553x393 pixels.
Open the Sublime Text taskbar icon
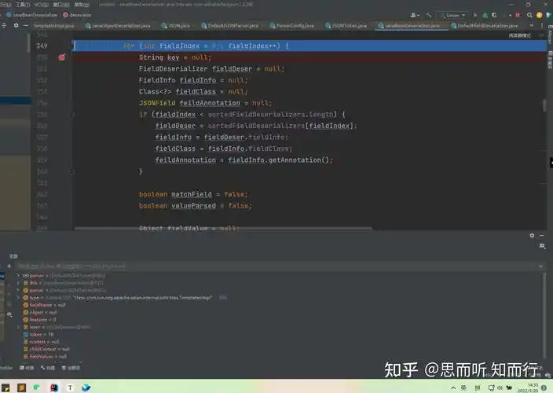(x=21, y=387)
